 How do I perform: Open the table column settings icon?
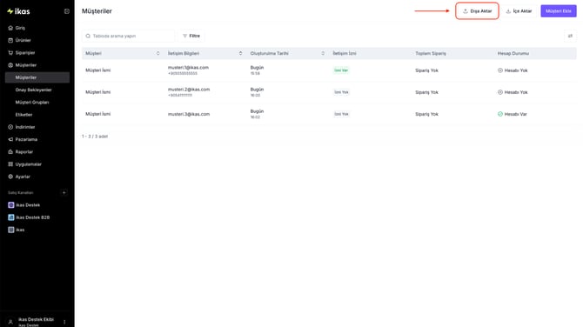[570, 36]
